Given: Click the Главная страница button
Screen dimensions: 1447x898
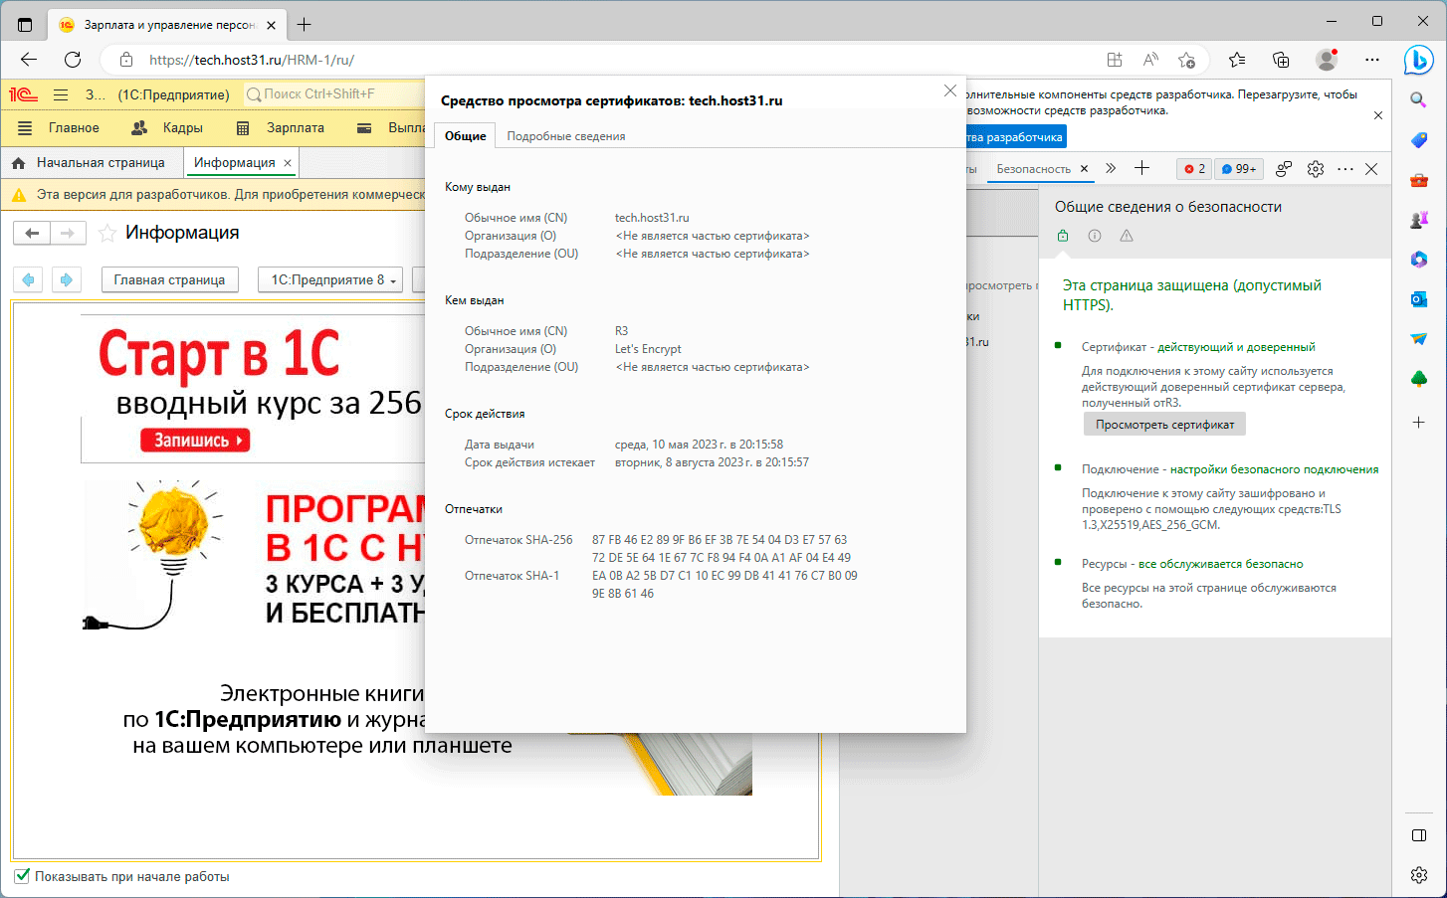Looking at the screenshot, I should 169,280.
